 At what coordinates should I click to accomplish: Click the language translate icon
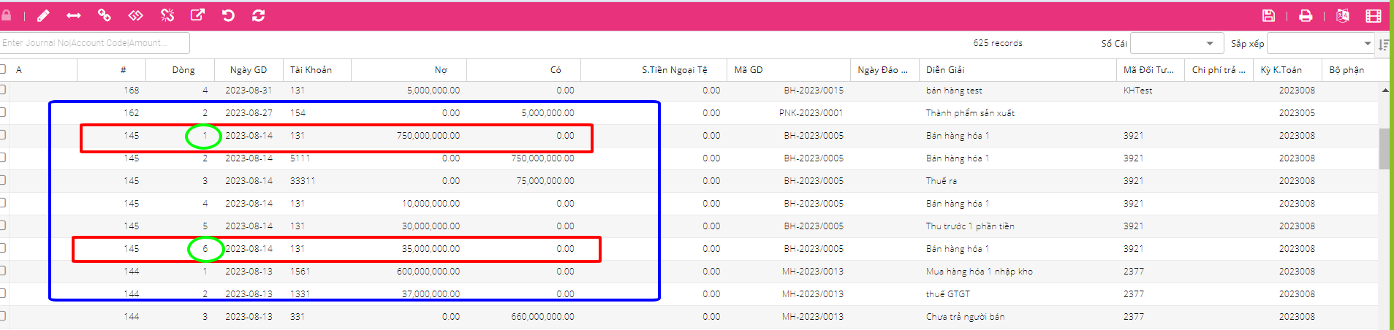tap(1342, 16)
